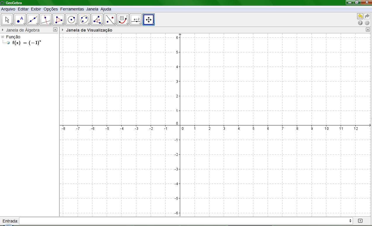
Task: Select the New Point tool
Action: [20, 20]
